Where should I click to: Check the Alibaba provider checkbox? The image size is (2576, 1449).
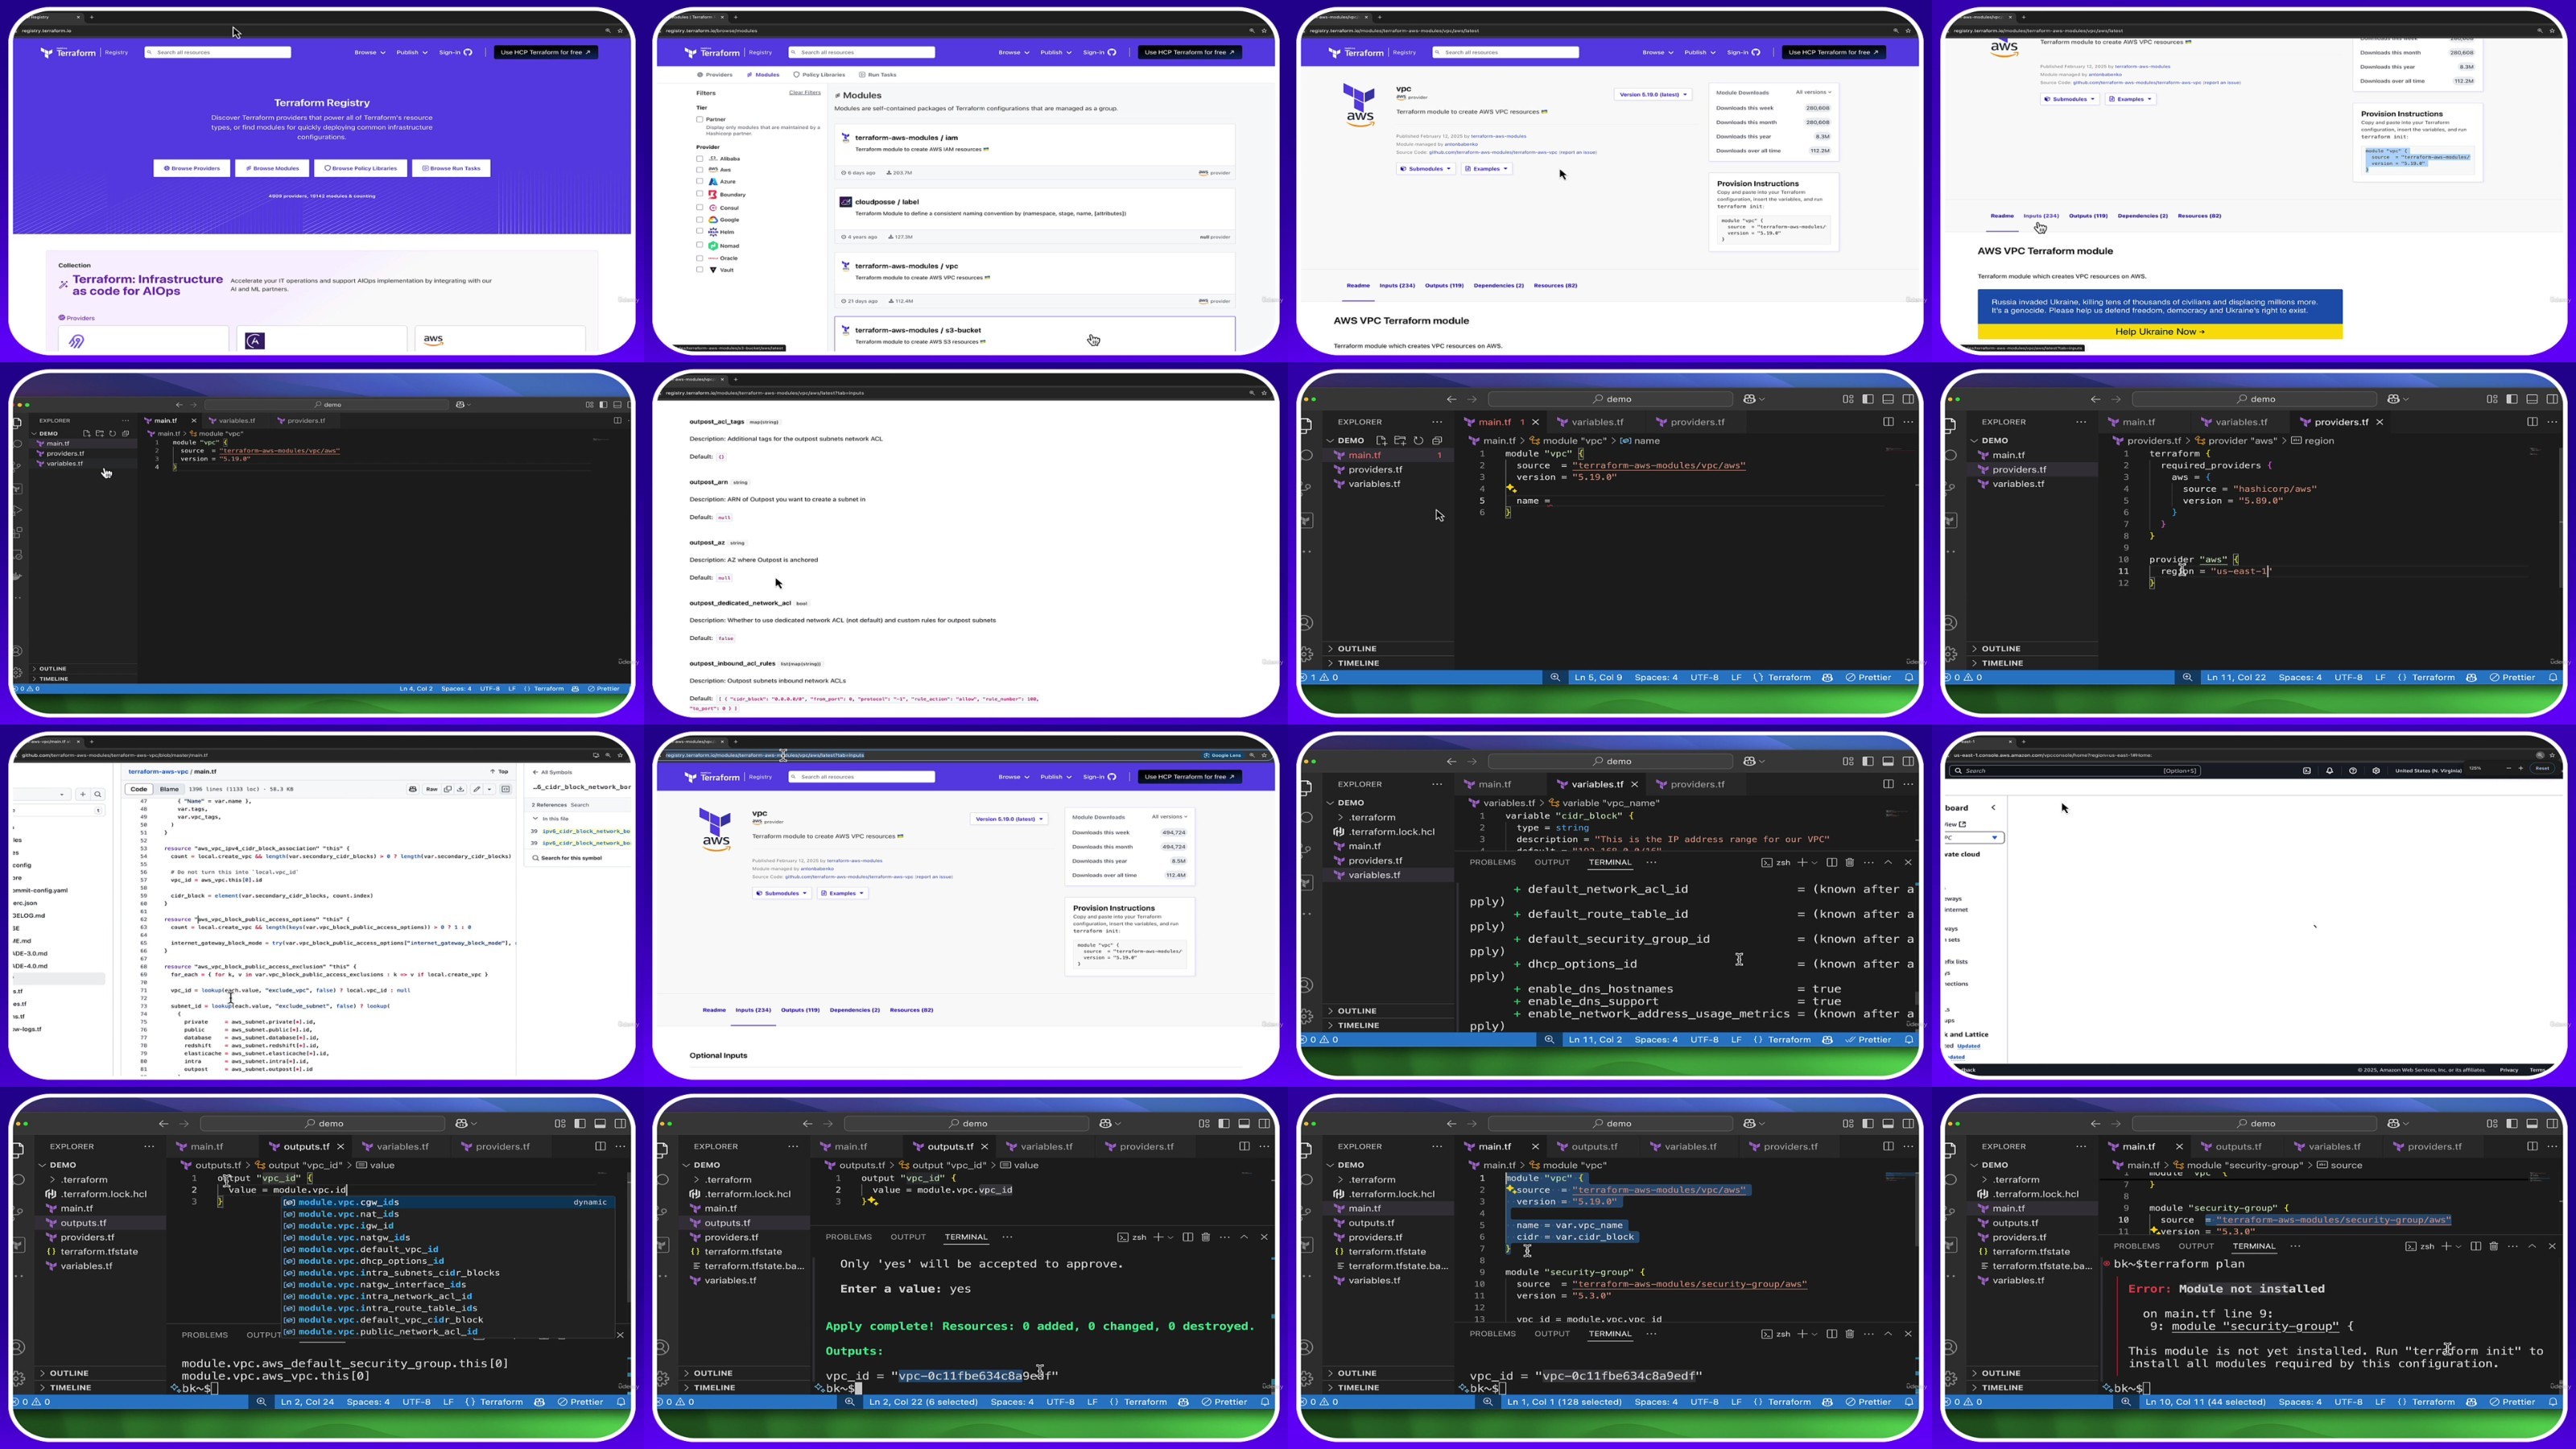coord(699,158)
